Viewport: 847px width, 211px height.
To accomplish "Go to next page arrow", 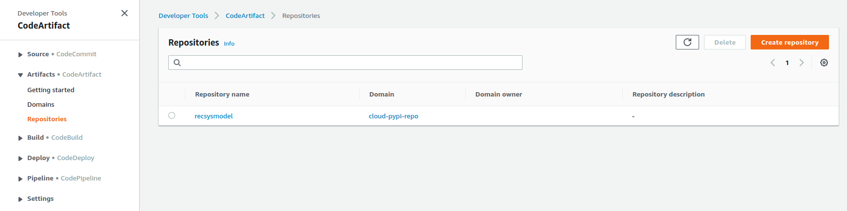I will [x=802, y=63].
